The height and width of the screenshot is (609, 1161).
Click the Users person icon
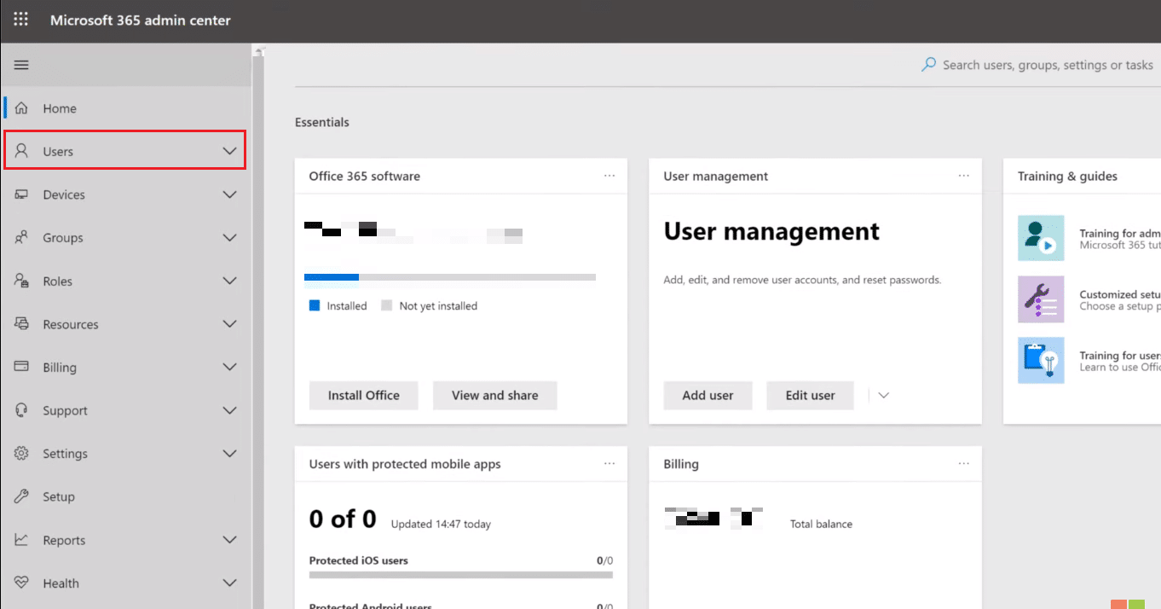pos(22,151)
